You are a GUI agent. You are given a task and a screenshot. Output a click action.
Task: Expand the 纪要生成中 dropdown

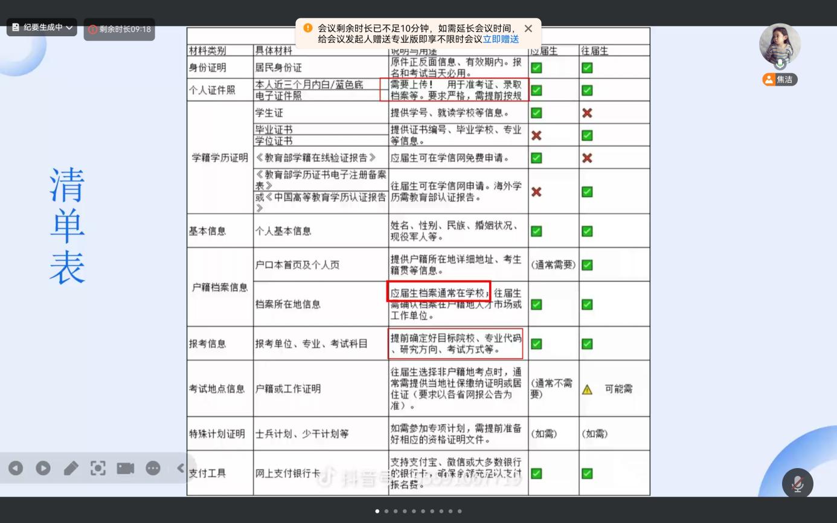[69, 28]
